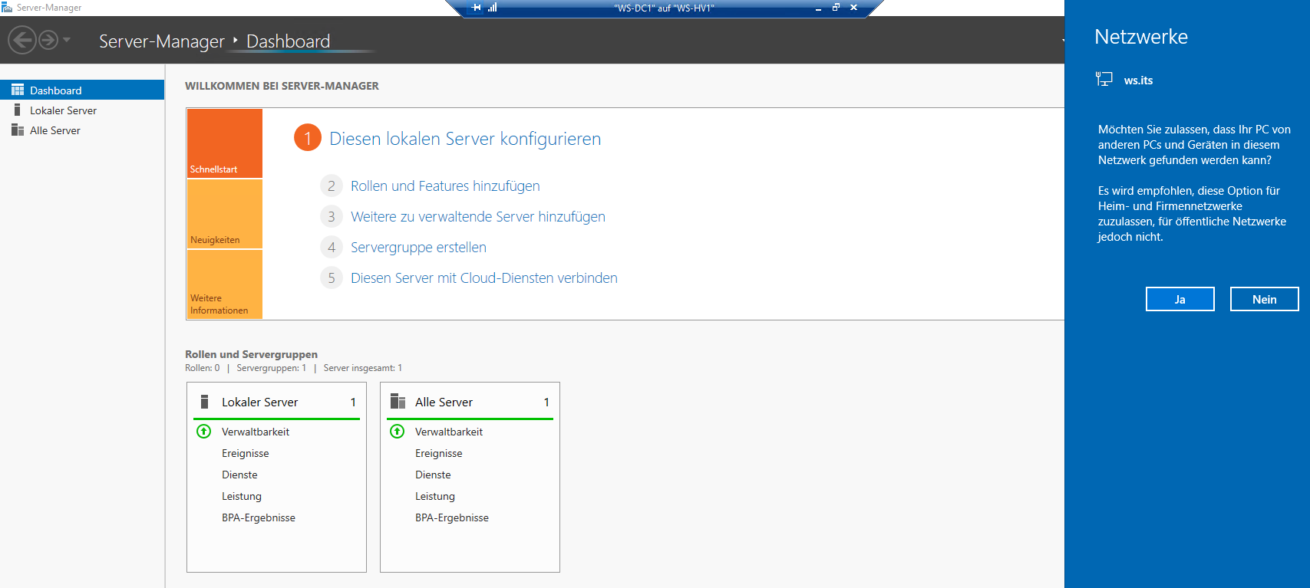
Task: Click the Lokaler Server count of 1
Action: click(353, 402)
